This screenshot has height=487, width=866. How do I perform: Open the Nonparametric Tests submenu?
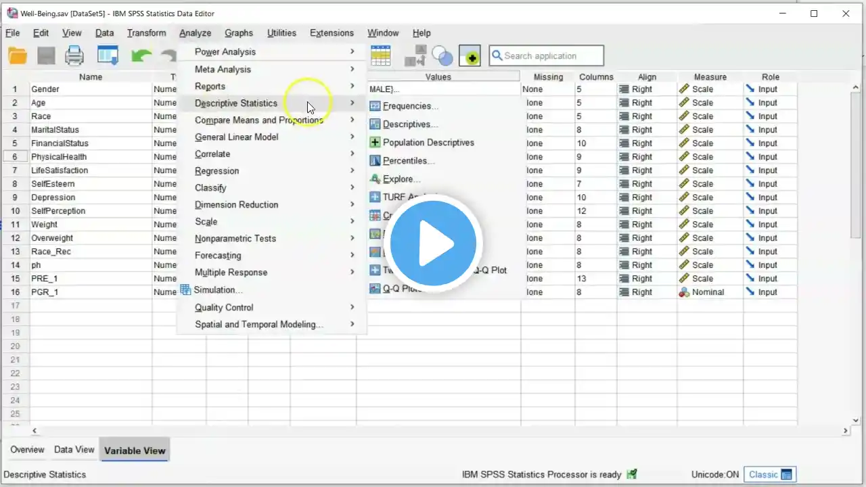(x=271, y=238)
